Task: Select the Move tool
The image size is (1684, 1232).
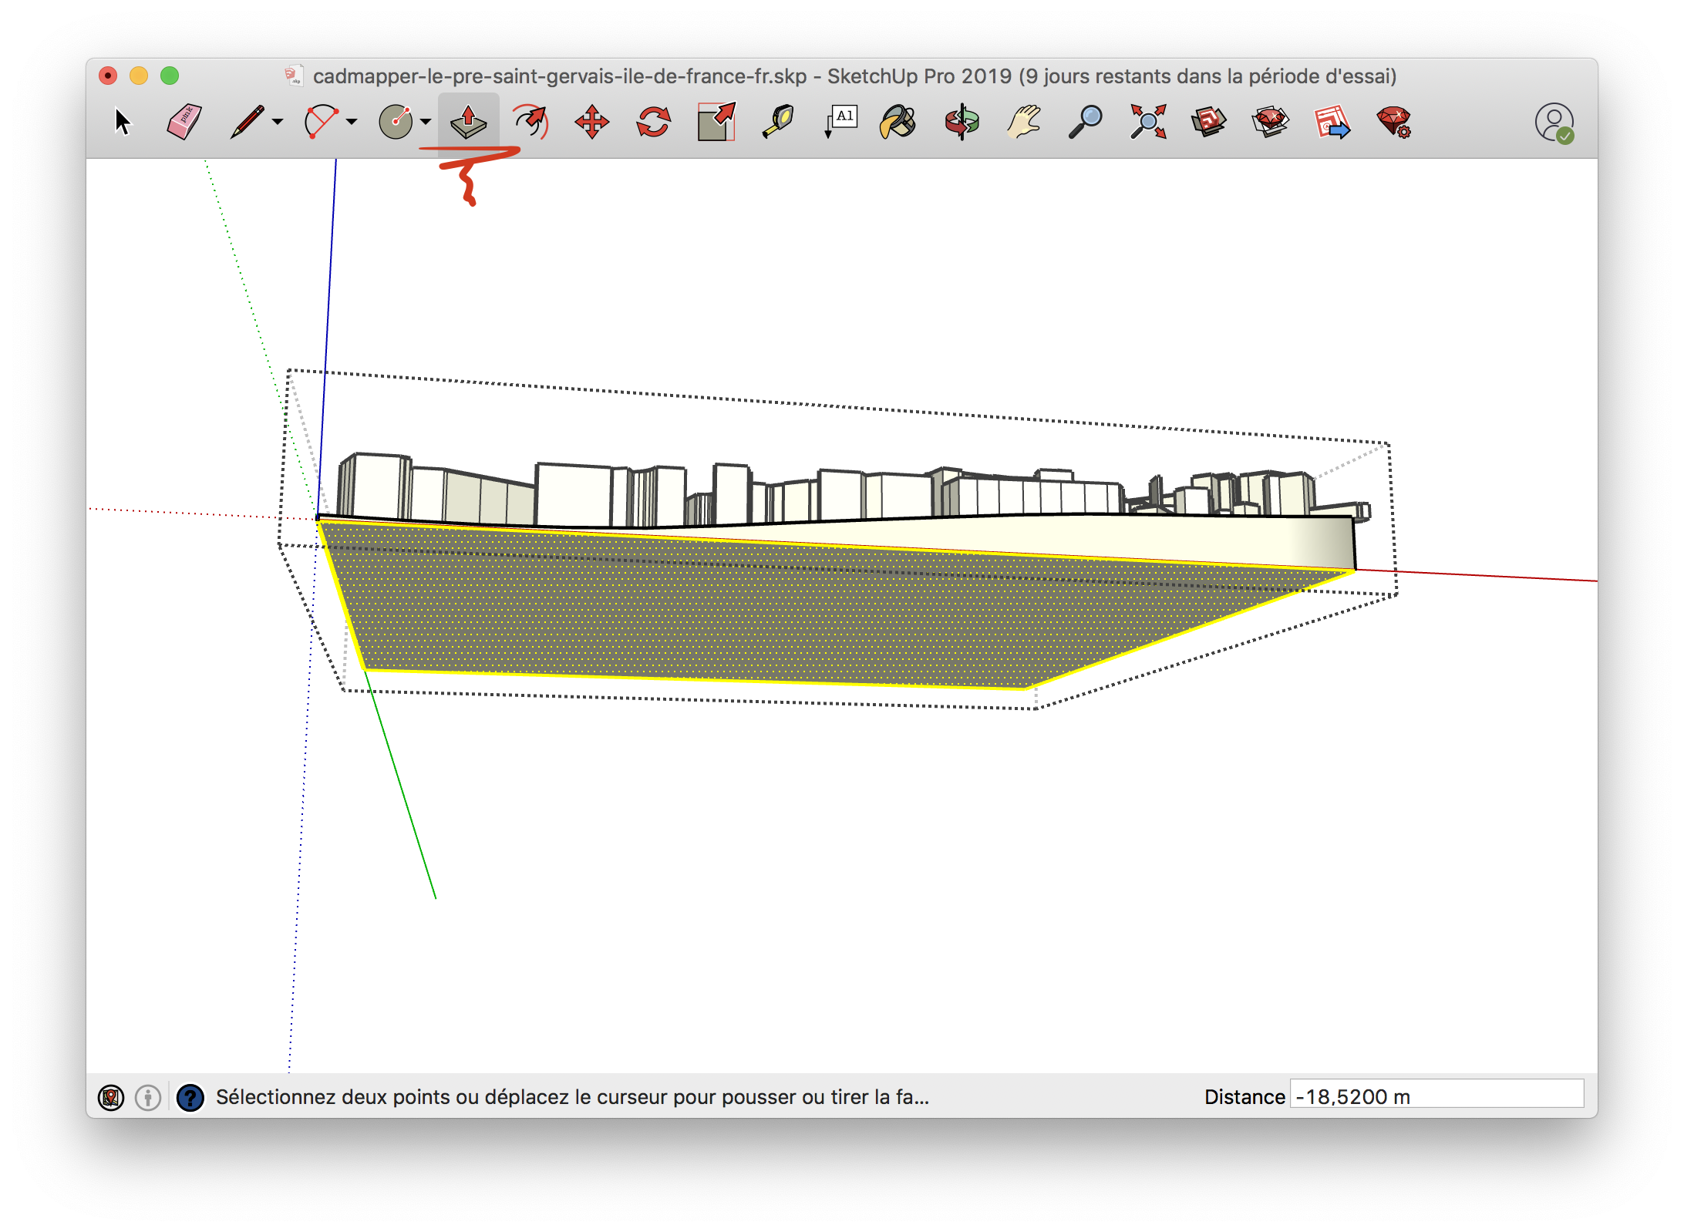Action: [592, 122]
